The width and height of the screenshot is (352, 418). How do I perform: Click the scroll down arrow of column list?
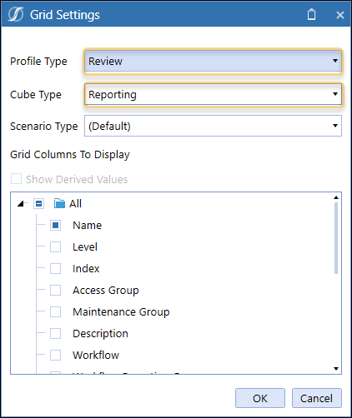click(336, 369)
